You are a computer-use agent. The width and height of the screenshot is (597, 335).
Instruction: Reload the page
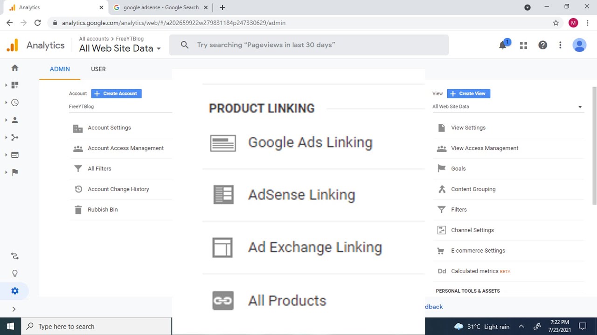click(x=38, y=23)
